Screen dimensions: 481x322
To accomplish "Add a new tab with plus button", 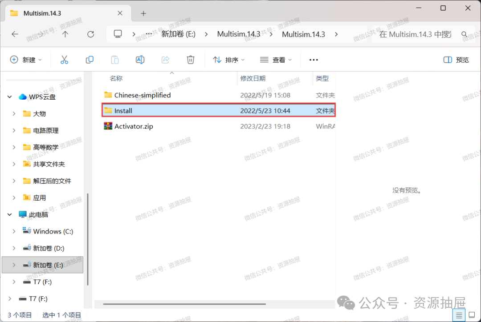I will (x=143, y=13).
